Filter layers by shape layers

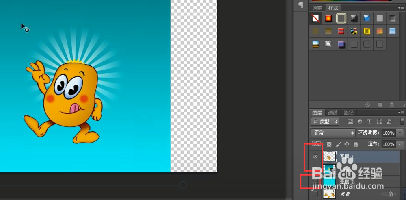(x=379, y=122)
